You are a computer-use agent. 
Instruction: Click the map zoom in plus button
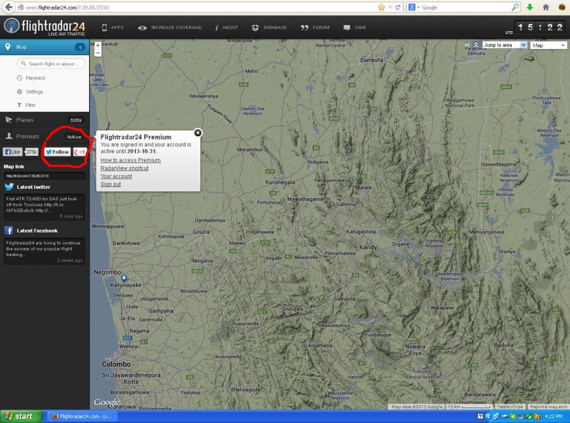click(x=98, y=46)
